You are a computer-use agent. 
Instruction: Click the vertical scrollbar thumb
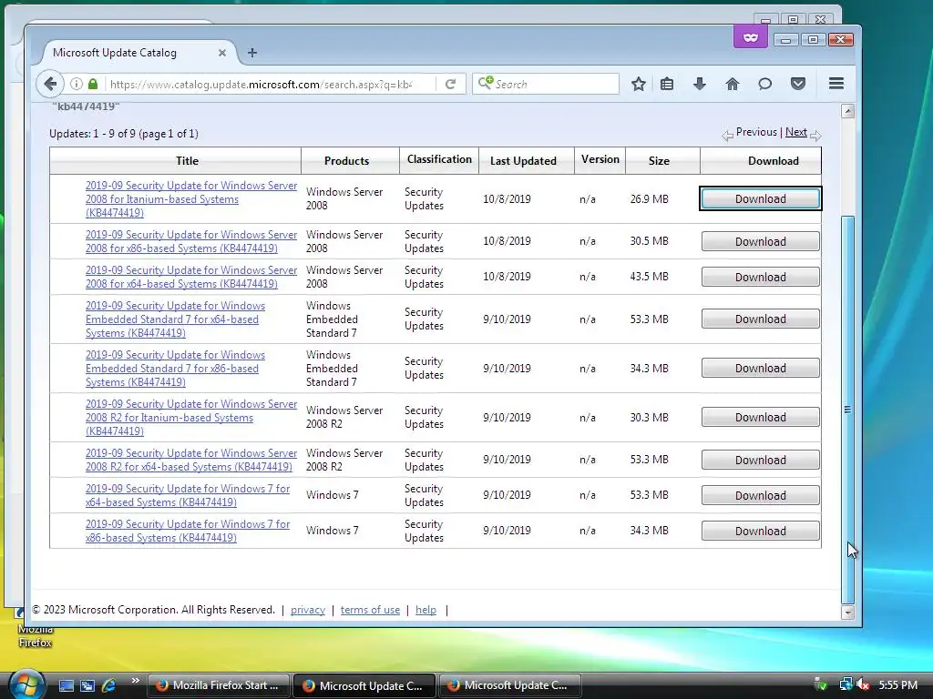(848, 410)
